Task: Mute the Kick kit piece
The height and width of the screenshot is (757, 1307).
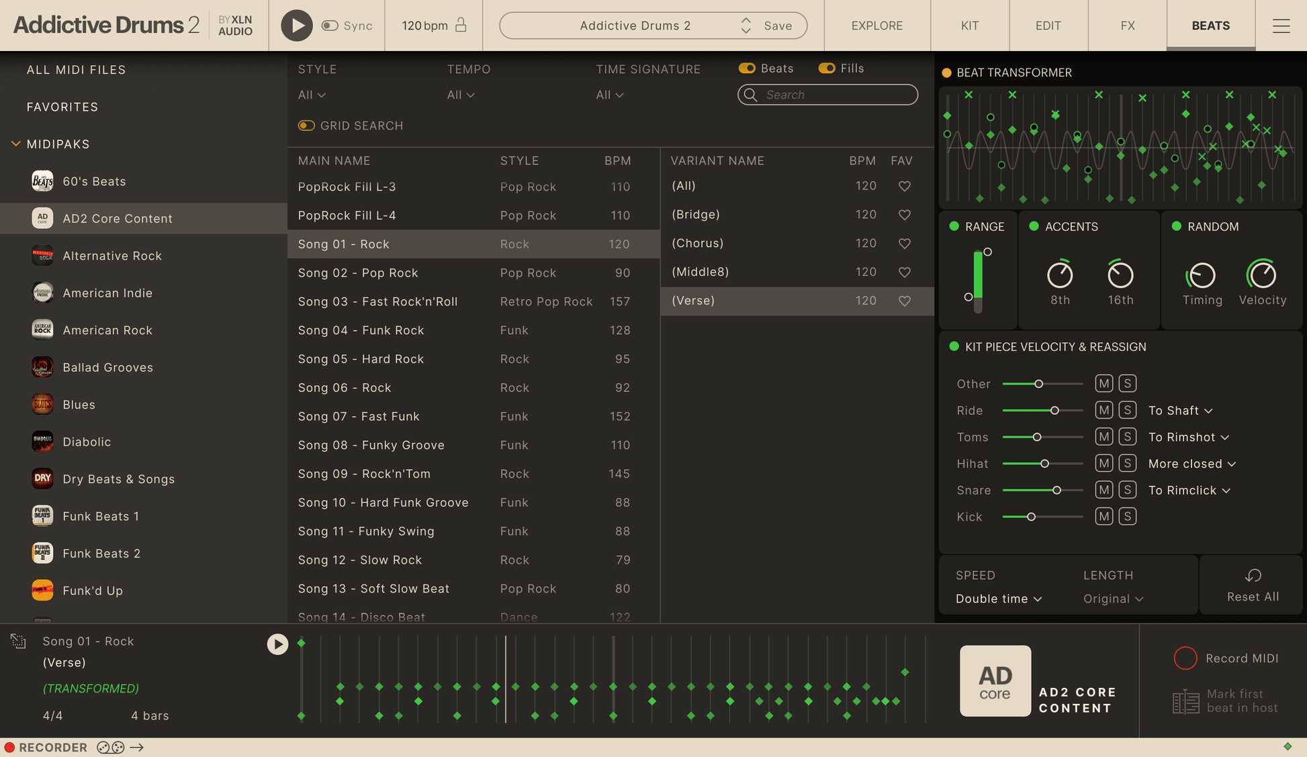Action: 1103,516
